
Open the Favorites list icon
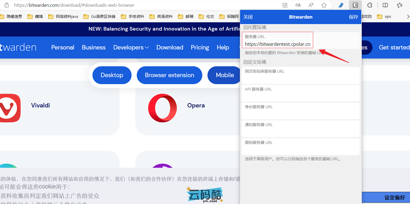coord(400,5)
